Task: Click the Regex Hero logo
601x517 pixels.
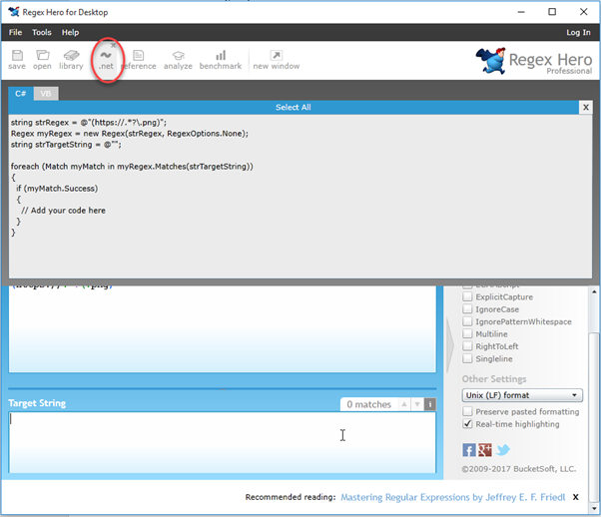Action: pyautogui.click(x=533, y=61)
